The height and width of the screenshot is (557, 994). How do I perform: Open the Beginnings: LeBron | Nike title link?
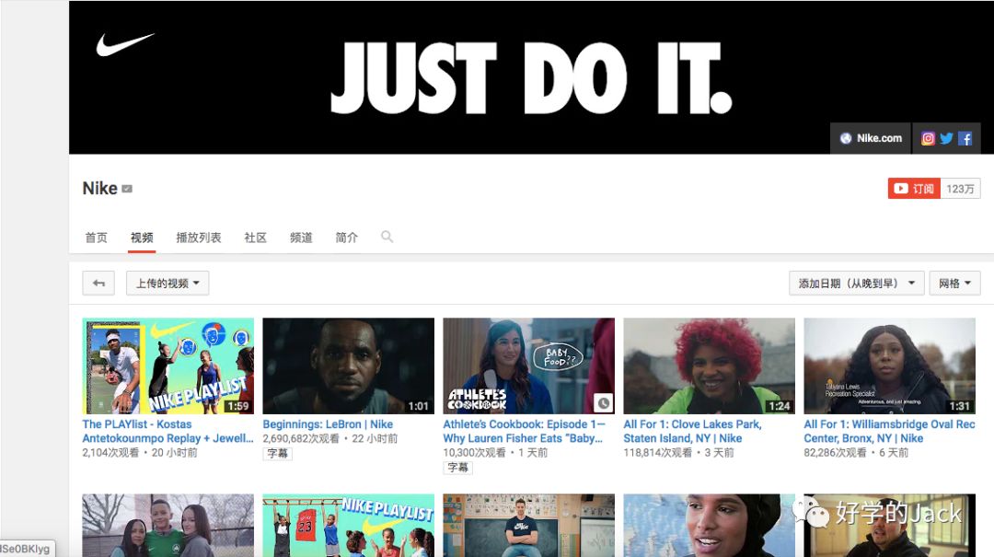[328, 424]
